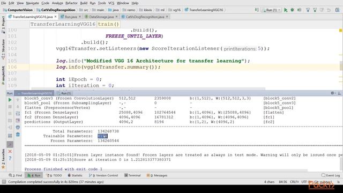Click the Build project icon left of the Run configuration
The image size is (343, 193).
[x=257, y=10]
